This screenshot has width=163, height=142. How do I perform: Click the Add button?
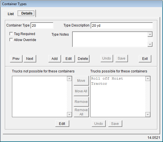pos(55,58)
